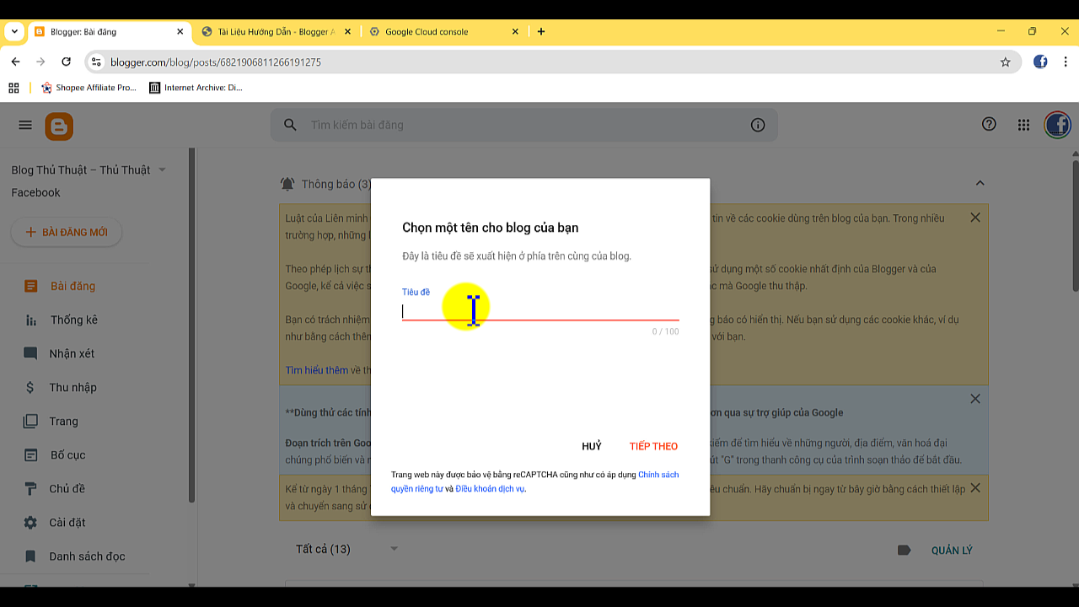Open the Google apps grid
Screen dimensions: 1079x607
tap(1023, 124)
